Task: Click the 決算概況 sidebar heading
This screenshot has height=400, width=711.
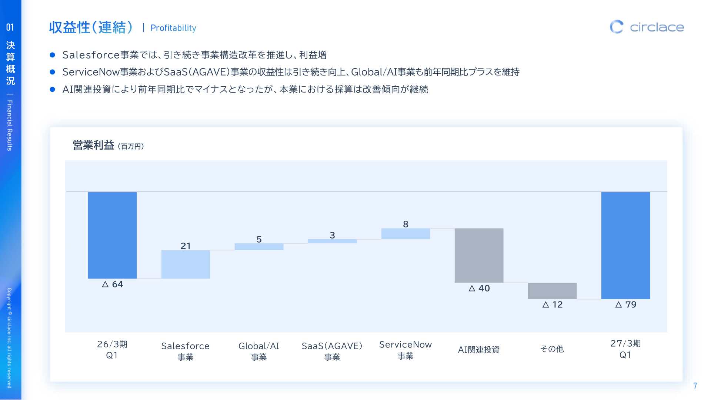Action: 10,63
